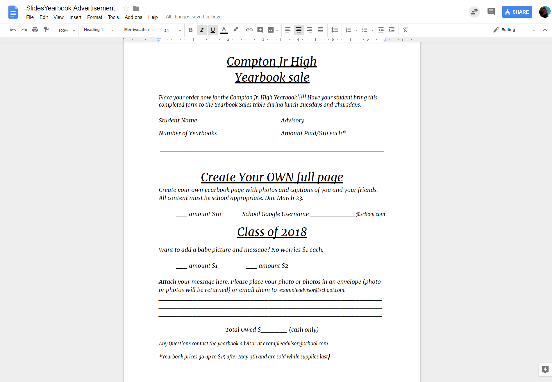Image resolution: width=552 pixels, height=382 pixels.
Task: Open the Help menu
Action: pos(153,17)
